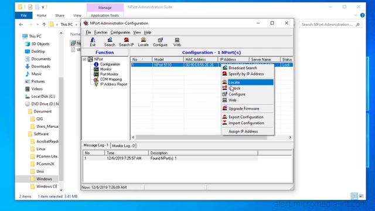Select Unlock in the context menu
The image size is (375, 211).
[x=247, y=89]
